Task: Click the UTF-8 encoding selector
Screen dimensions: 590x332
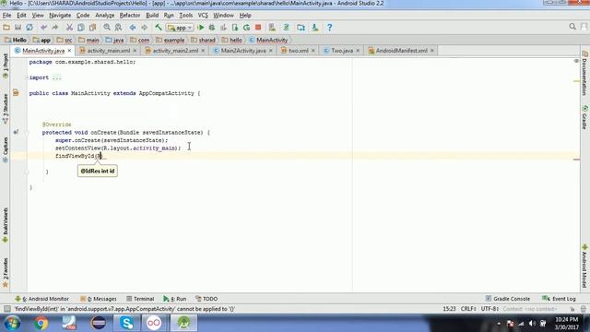Action: click(x=490, y=309)
